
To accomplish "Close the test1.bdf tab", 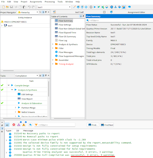I will coord(104,12).
